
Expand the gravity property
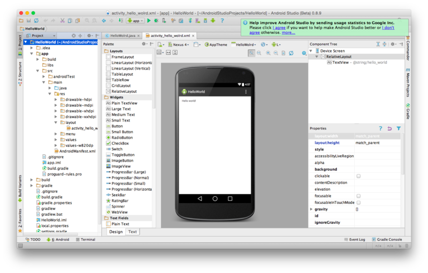311,209
